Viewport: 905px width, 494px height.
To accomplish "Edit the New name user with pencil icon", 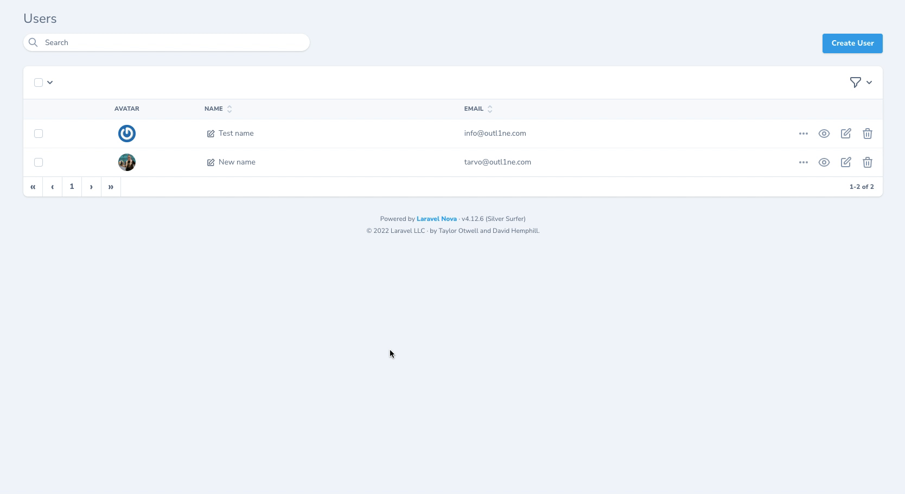I will 845,162.
